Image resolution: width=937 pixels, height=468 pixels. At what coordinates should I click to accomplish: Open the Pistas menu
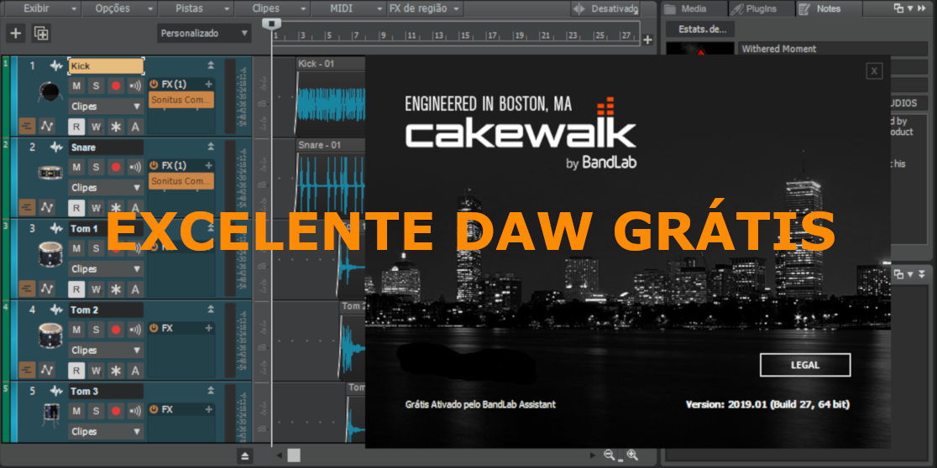[x=196, y=8]
